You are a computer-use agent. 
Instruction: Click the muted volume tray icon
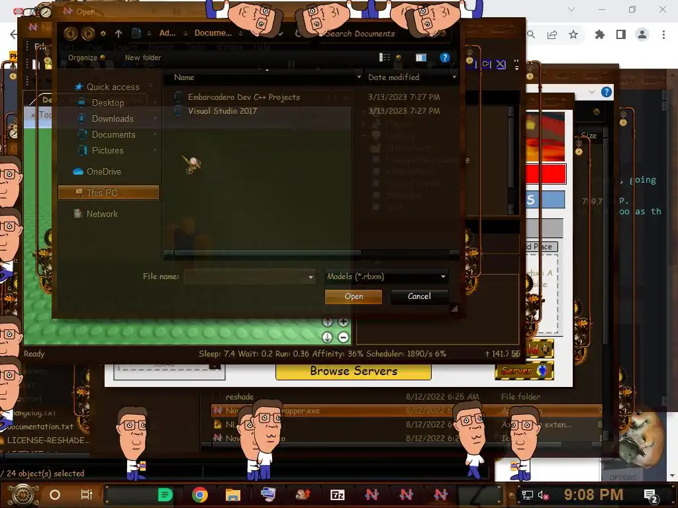(x=543, y=495)
